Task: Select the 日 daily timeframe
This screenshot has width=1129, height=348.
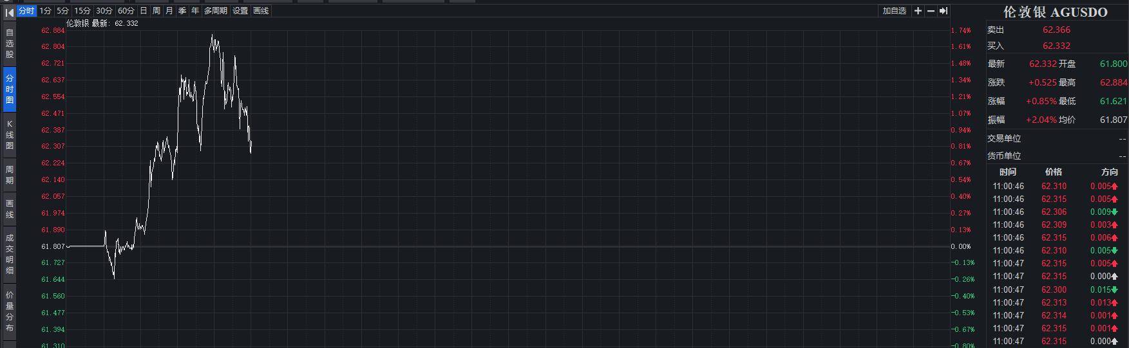Action: point(144,11)
